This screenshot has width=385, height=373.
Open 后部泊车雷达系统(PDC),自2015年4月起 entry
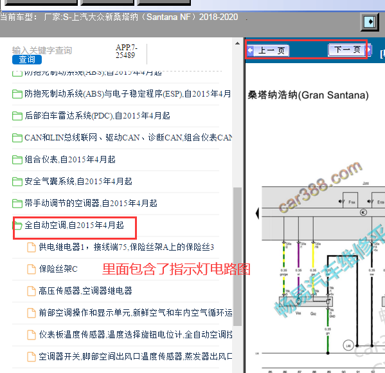pyautogui.click(x=97, y=116)
